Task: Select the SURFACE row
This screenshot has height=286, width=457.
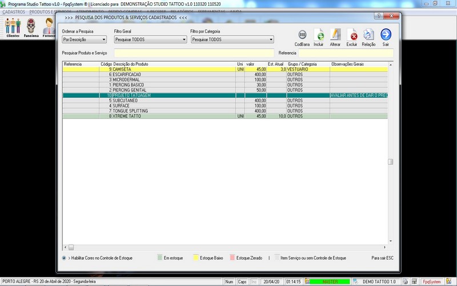Action: click(225, 106)
